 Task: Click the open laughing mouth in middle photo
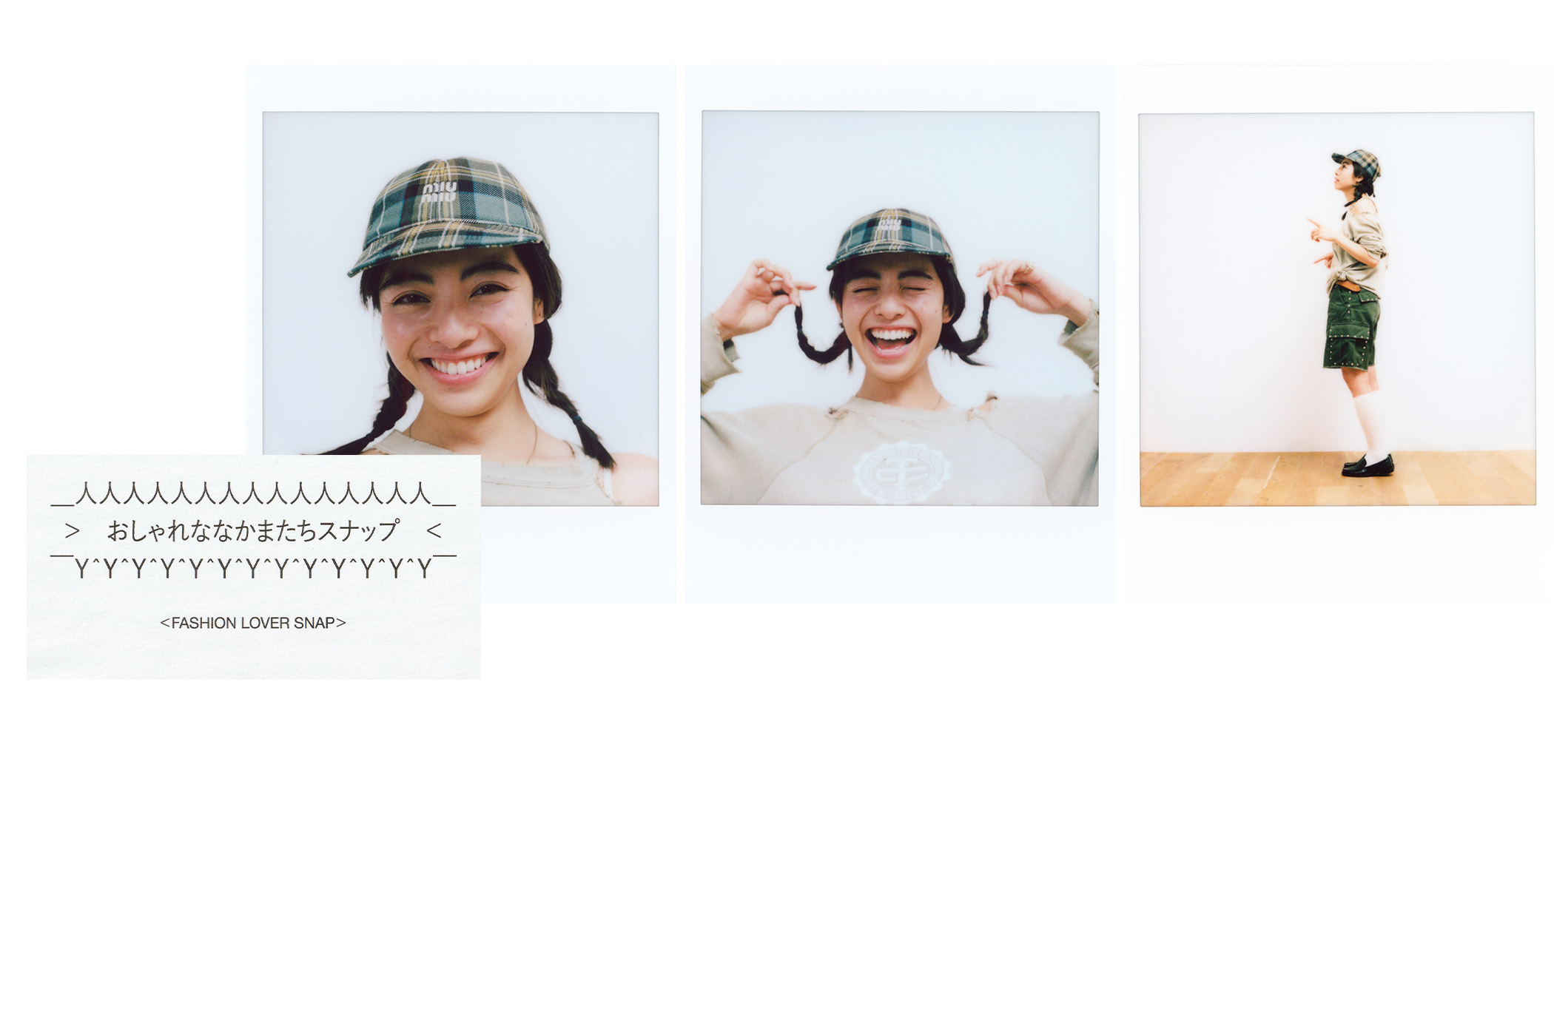[891, 340]
